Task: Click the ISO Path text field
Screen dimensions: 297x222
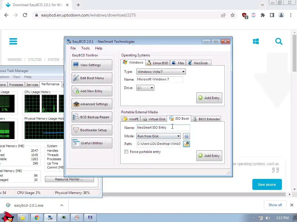Action: tap(159, 144)
